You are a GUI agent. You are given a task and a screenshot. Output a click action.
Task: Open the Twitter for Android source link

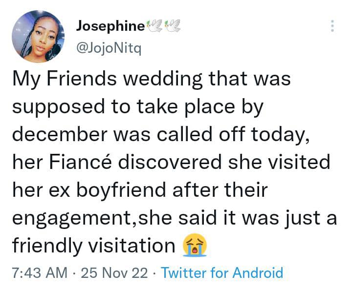(x=222, y=273)
